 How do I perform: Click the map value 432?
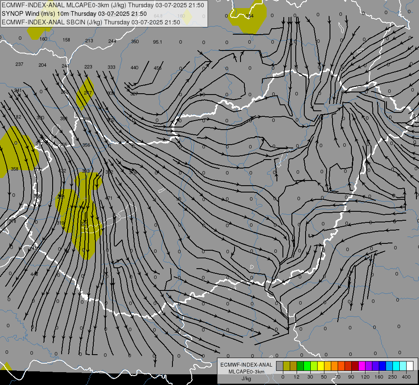coord(62,171)
